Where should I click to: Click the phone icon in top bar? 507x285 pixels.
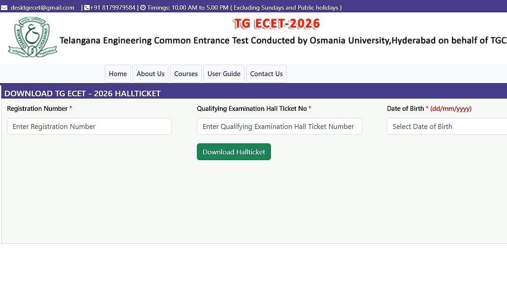(x=87, y=7)
